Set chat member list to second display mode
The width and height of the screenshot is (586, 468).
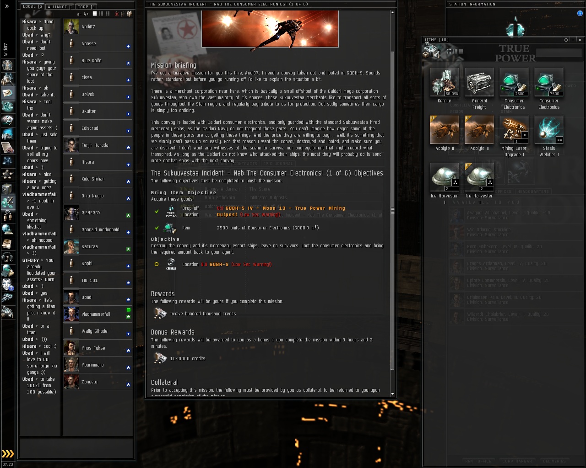(101, 14)
